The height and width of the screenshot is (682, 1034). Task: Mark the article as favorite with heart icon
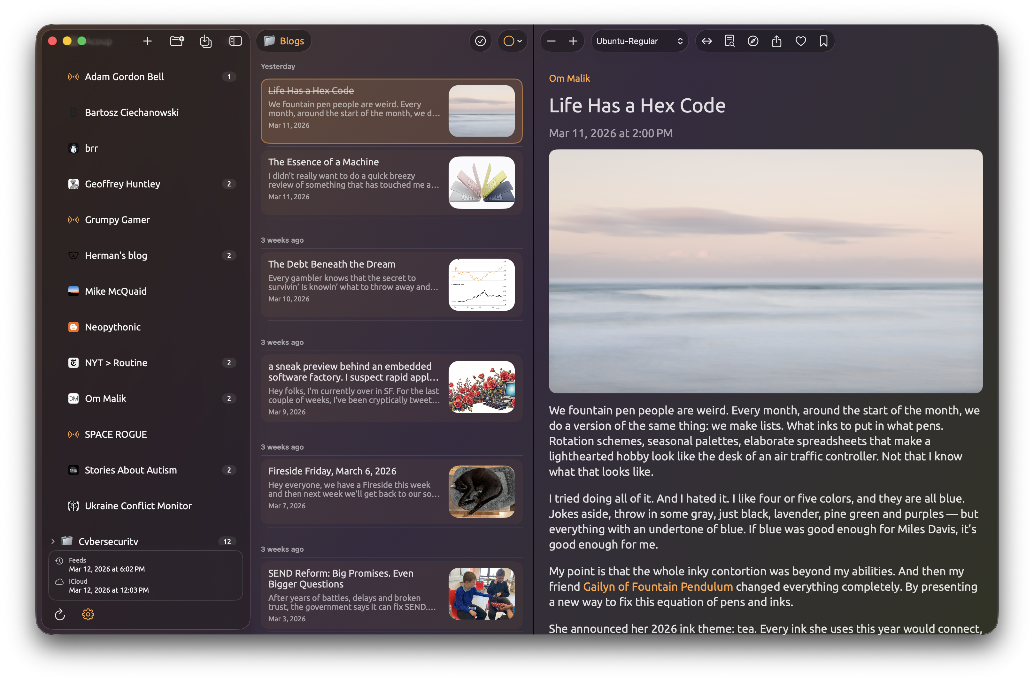pyautogui.click(x=800, y=41)
